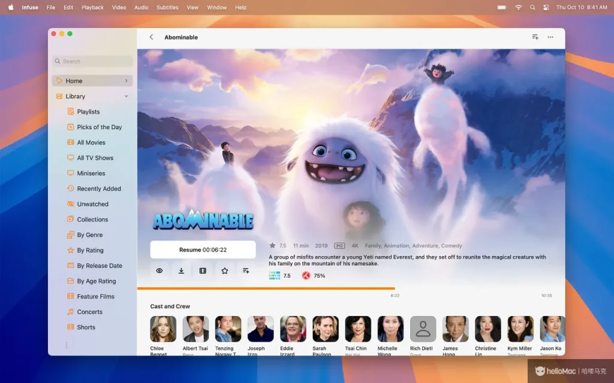
Task: Select By Genre in the sidebar
Action: click(90, 235)
